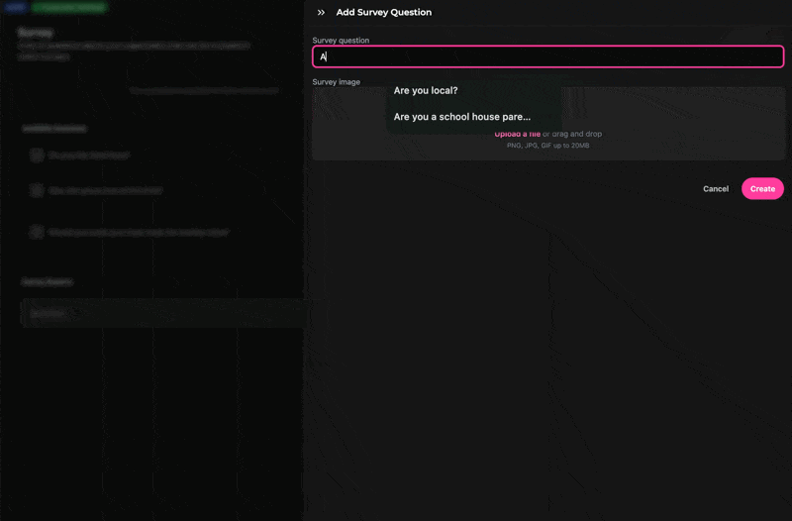The width and height of the screenshot is (792, 521).
Task: Click the second blurred question's icon
Action: click(x=37, y=190)
